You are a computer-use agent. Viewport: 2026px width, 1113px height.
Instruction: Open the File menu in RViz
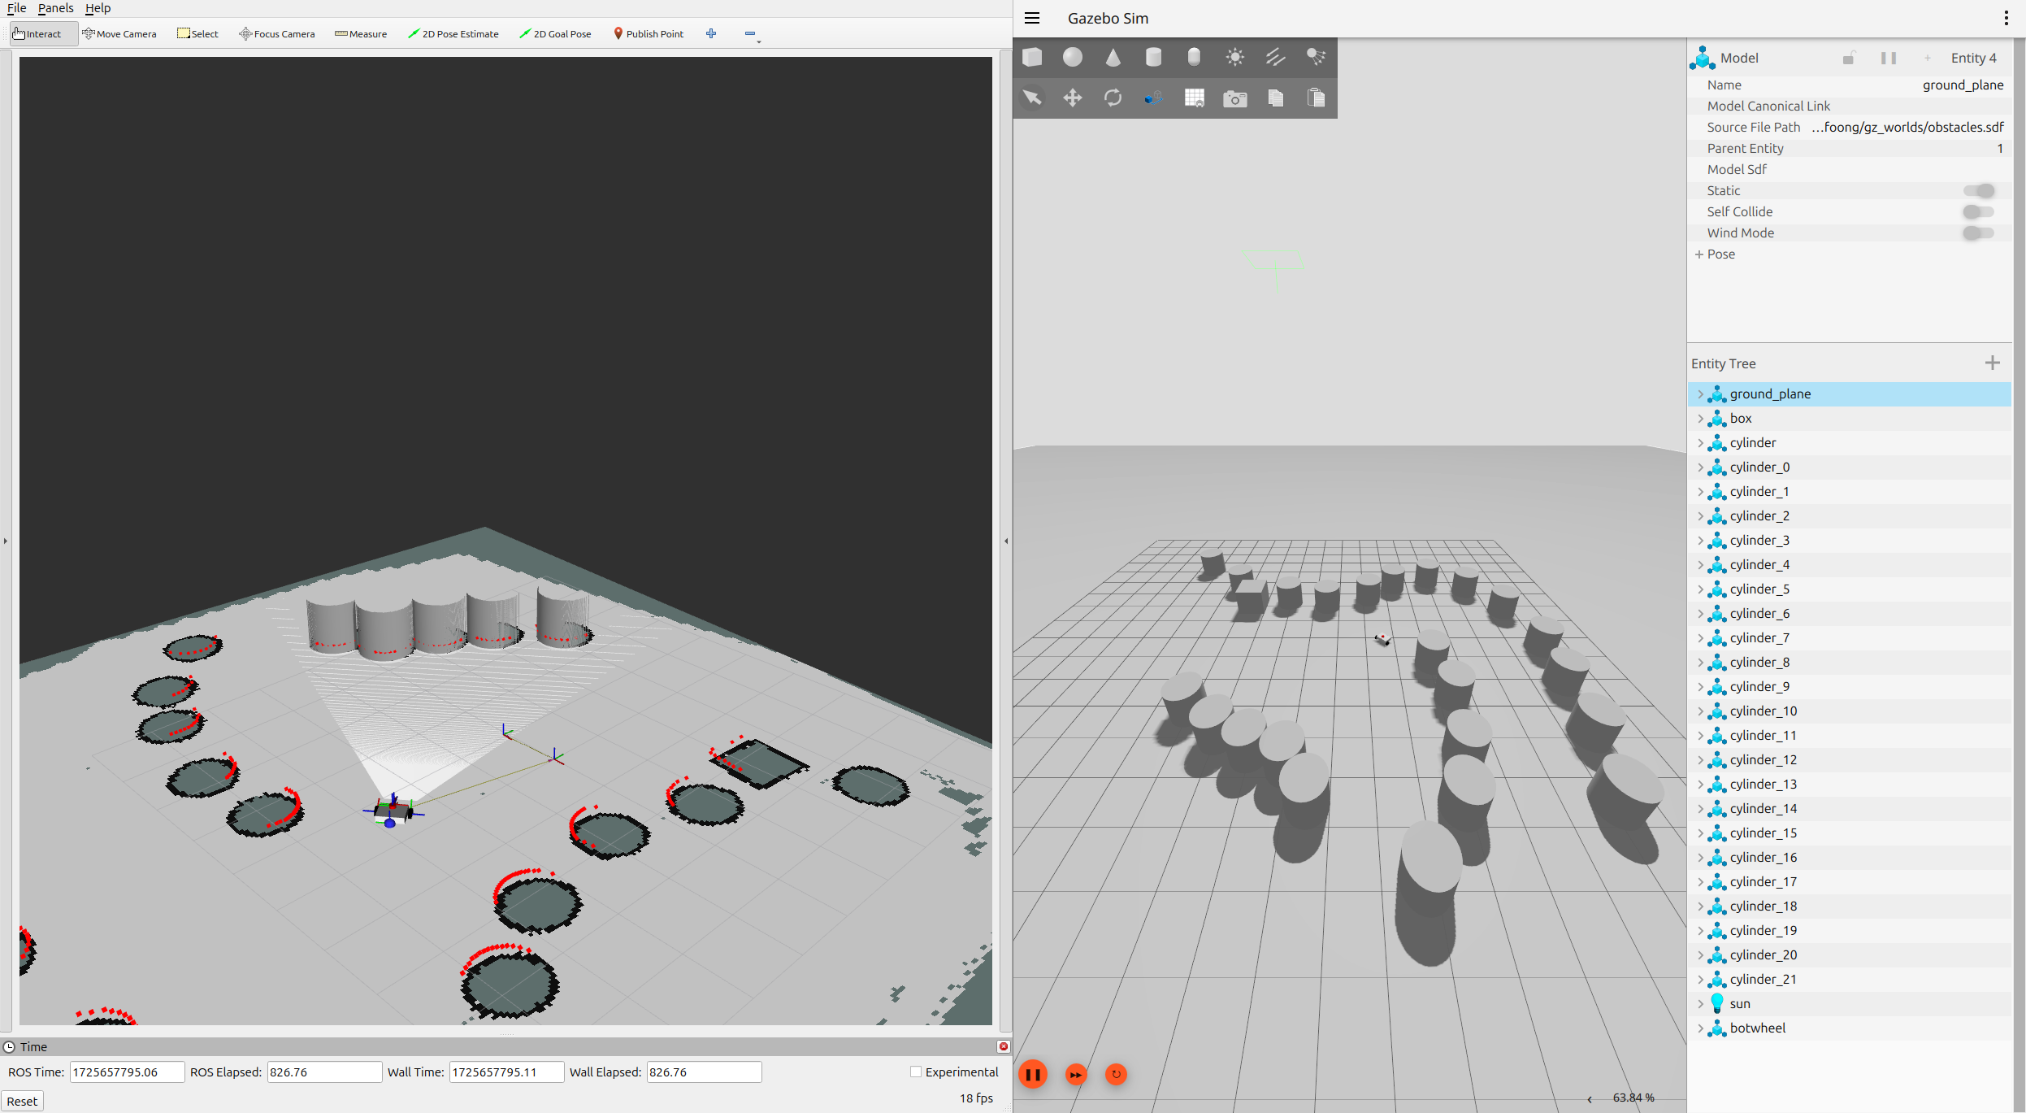click(16, 8)
